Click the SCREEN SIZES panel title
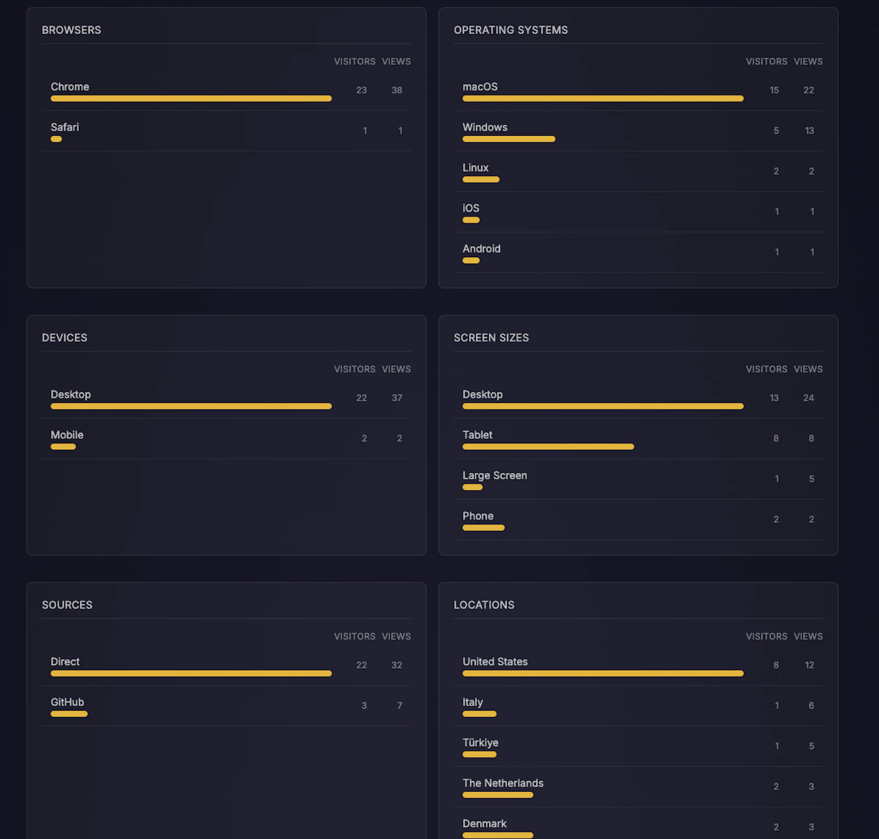879x839 pixels. pyautogui.click(x=492, y=337)
